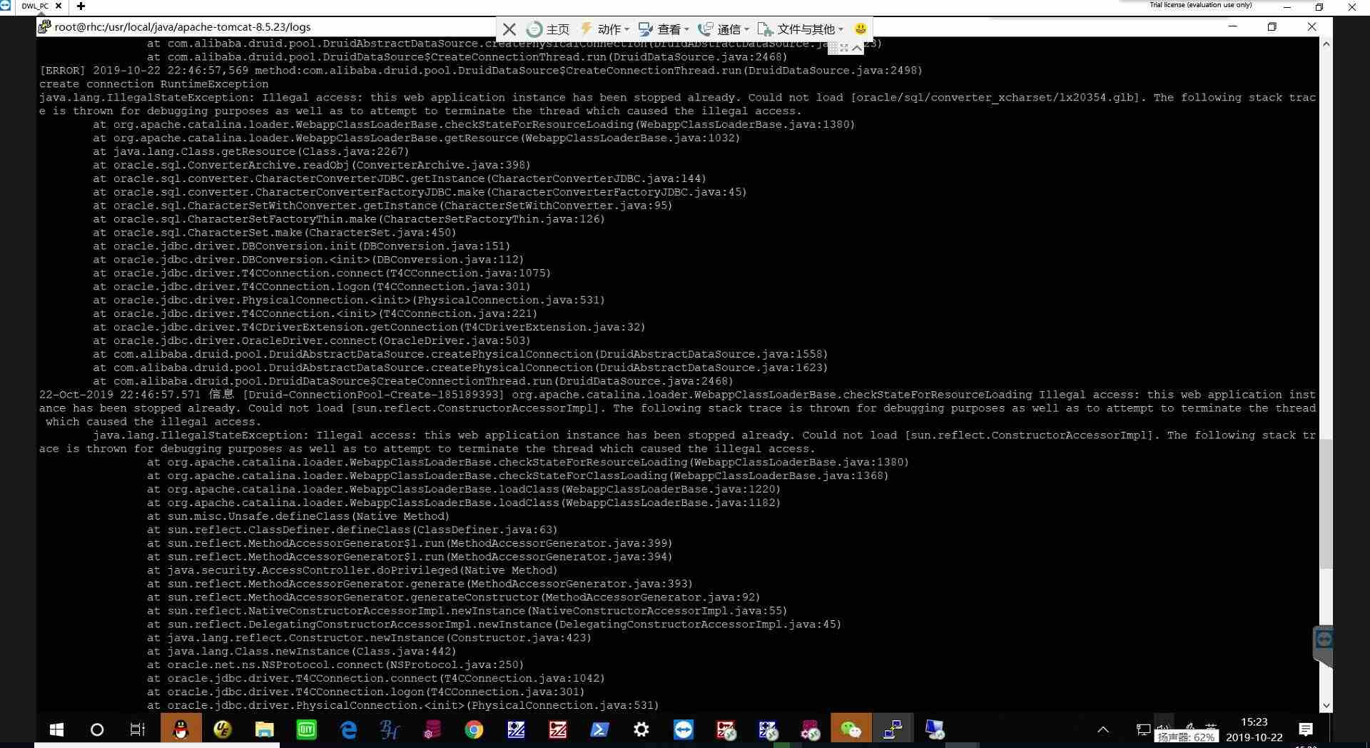The height and width of the screenshot is (748, 1370).
Task: Expand the 查看 (View) menu
Action: tap(664, 29)
